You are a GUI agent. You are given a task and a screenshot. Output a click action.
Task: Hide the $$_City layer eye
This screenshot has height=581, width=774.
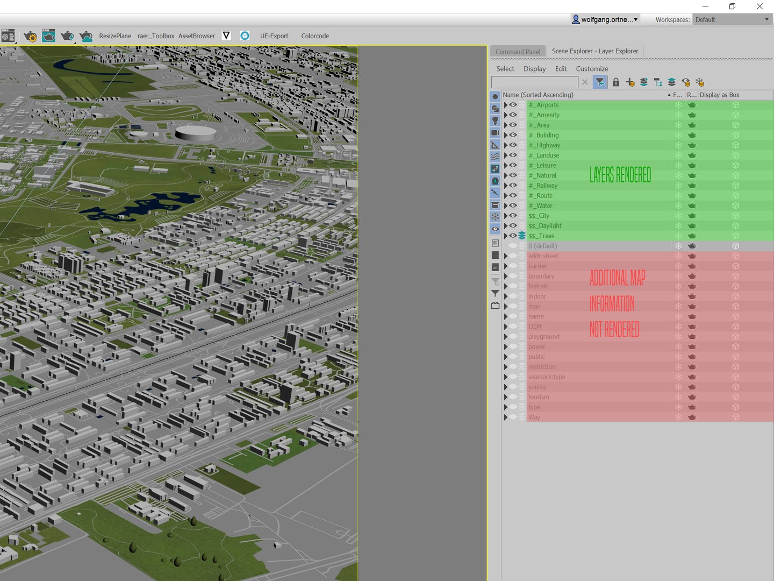(x=513, y=216)
